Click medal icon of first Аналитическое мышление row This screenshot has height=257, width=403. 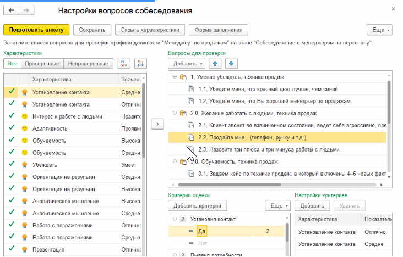point(24,201)
